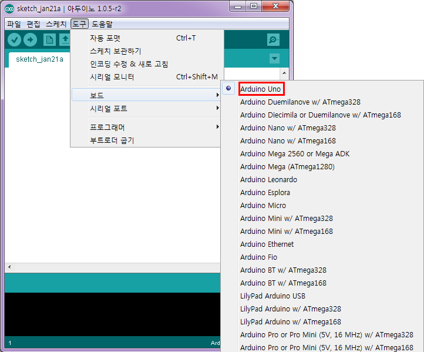Click editor vertical scrollbar up arrow

click(x=284, y=73)
